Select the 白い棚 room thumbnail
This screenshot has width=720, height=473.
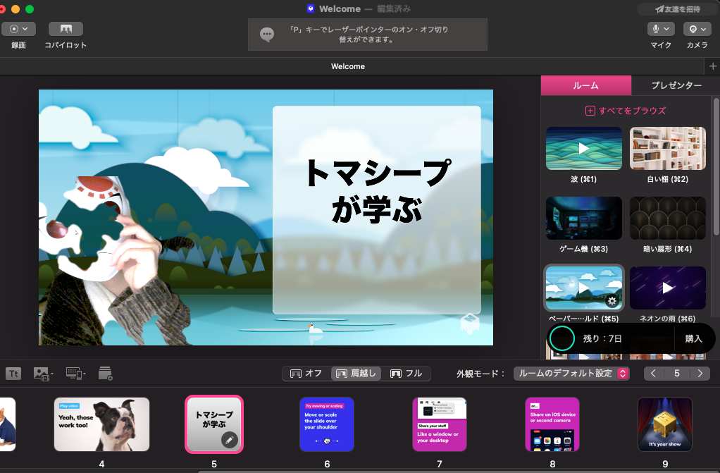click(668, 149)
